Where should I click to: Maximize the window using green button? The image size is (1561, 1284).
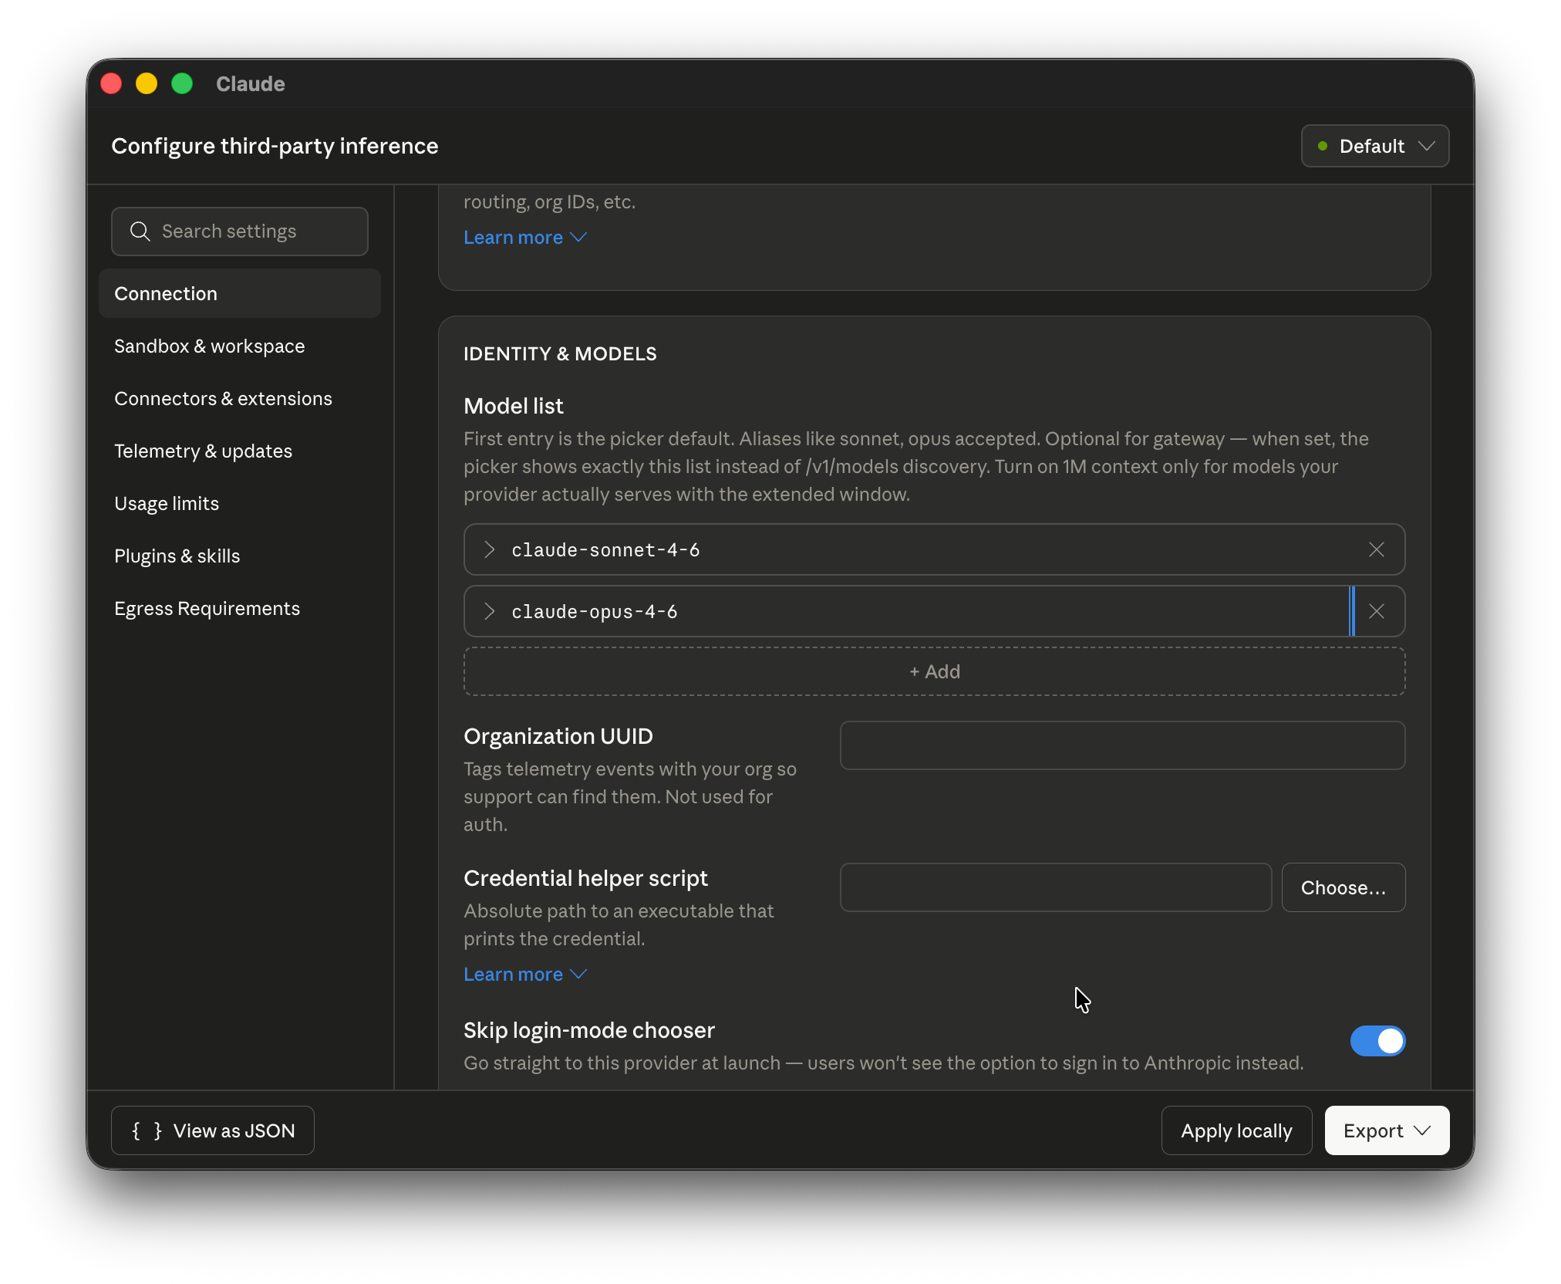coord(182,83)
